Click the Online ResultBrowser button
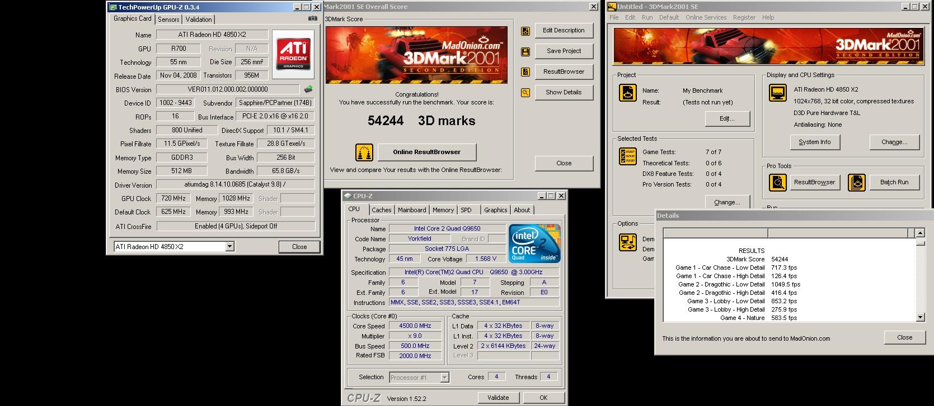This screenshot has width=934, height=406. 427,152
